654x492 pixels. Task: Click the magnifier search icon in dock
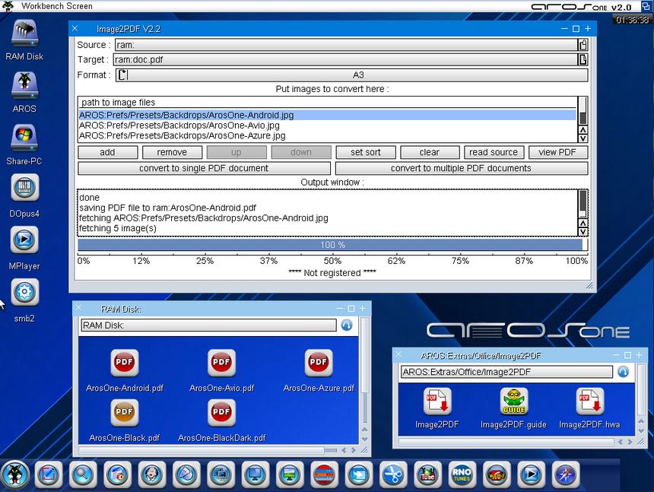(x=82, y=474)
